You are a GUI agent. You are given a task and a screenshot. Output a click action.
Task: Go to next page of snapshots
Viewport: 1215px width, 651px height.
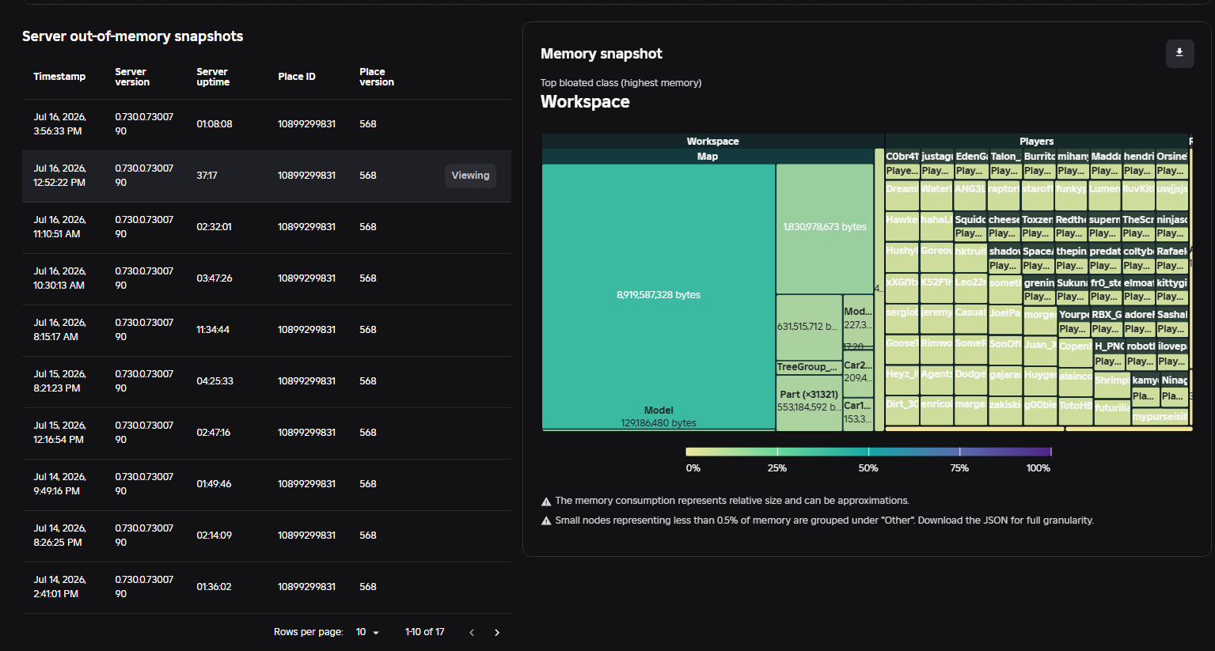(497, 632)
